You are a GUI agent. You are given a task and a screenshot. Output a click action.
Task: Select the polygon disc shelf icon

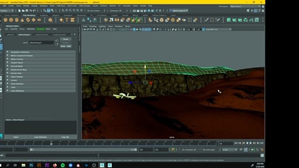click(39, 20)
